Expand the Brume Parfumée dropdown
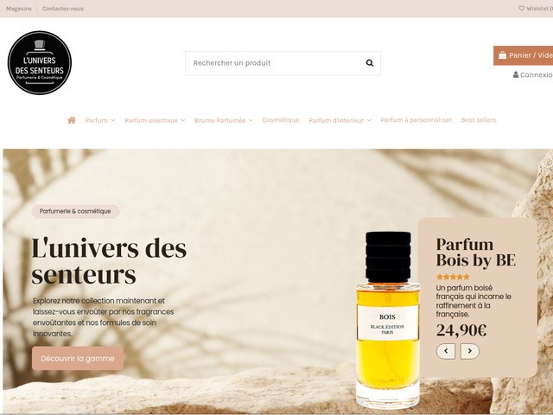The height and width of the screenshot is (415, 553). pyautogui.click(x=224, y=120)
